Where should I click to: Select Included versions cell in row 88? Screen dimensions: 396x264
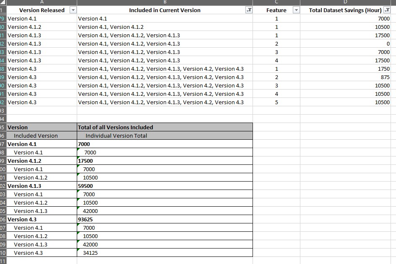(165, 69)
